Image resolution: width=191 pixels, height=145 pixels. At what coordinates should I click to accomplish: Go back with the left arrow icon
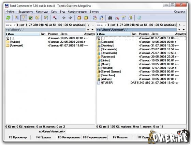pyautogui.click(x=64, y=18)
